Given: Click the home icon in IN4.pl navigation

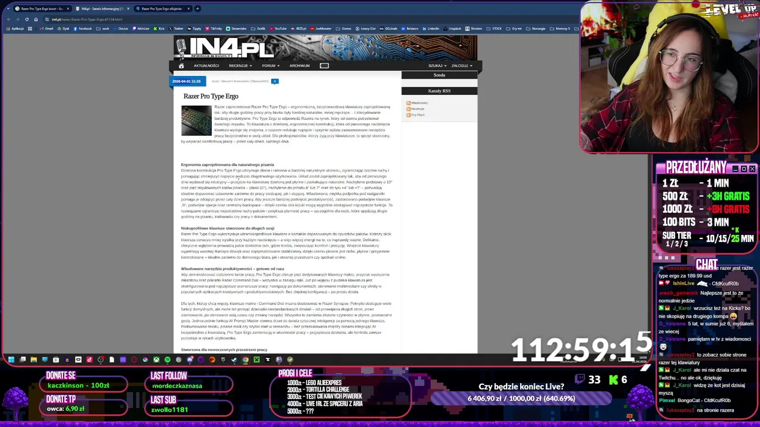Looking at the screenshot, I should coord(181,66).
